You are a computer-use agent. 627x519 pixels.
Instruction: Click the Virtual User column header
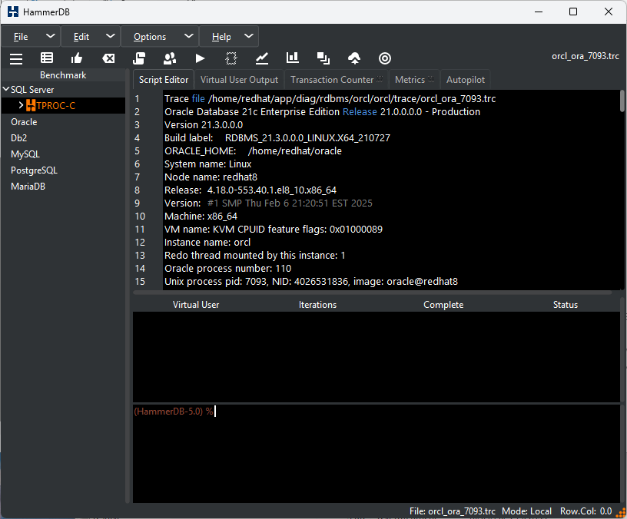point(196,305)
